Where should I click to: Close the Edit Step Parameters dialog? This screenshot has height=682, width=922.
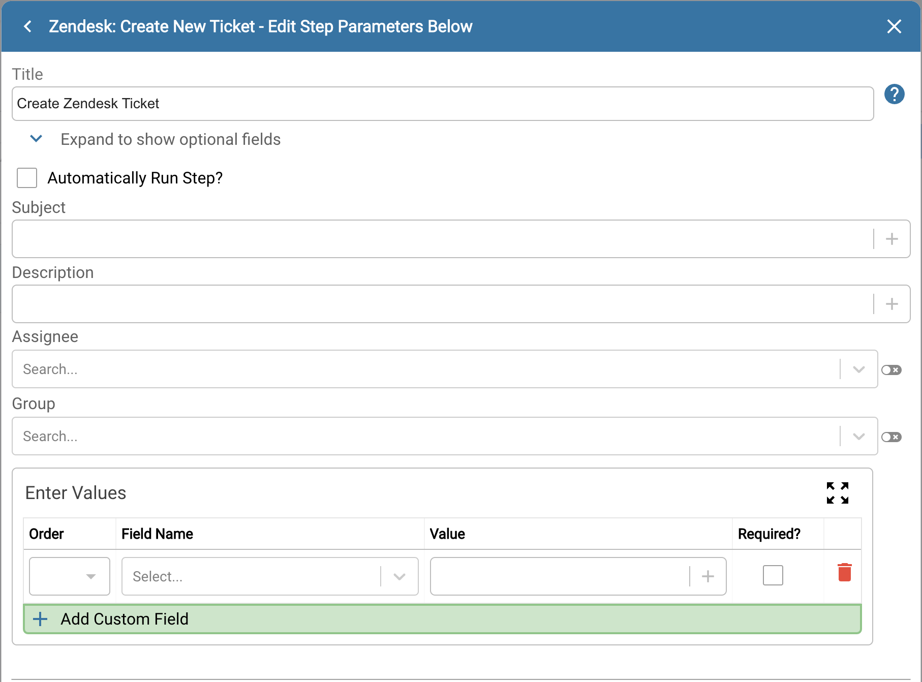tap(894, 26)
